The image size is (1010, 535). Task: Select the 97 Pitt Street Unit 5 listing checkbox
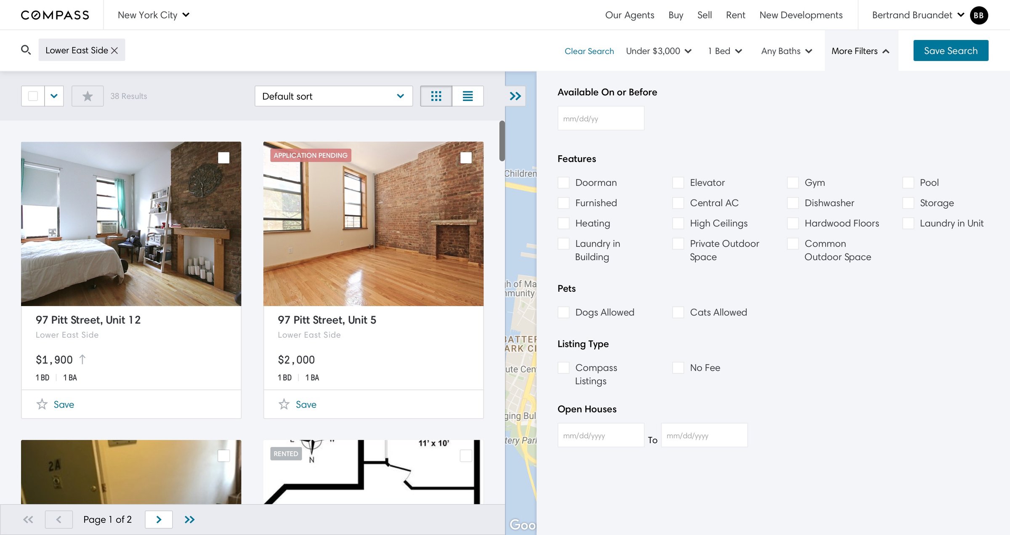pos(466,158)
